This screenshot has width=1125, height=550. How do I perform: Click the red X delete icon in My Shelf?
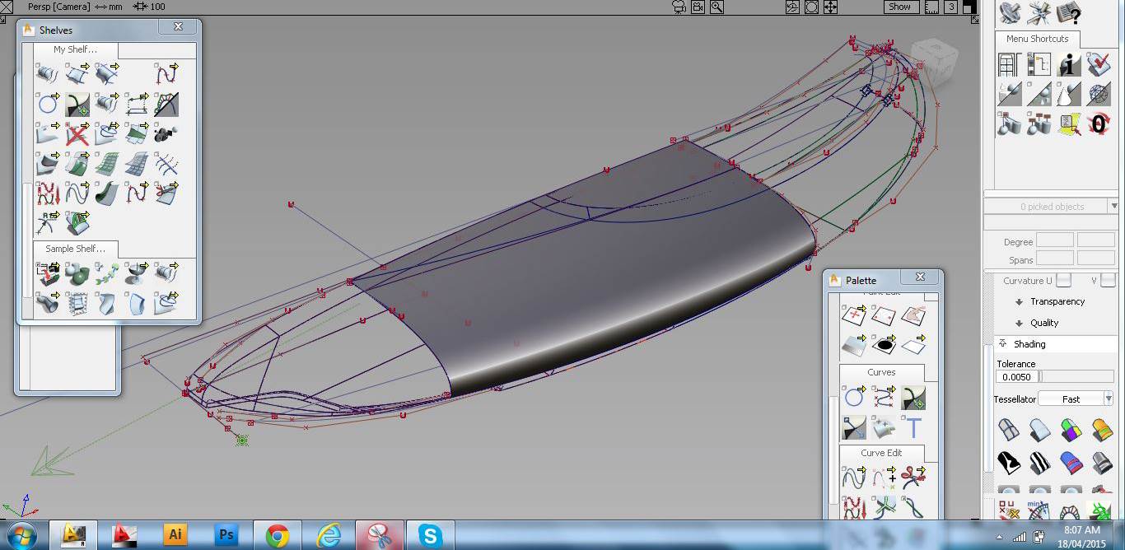pos(77,133)
